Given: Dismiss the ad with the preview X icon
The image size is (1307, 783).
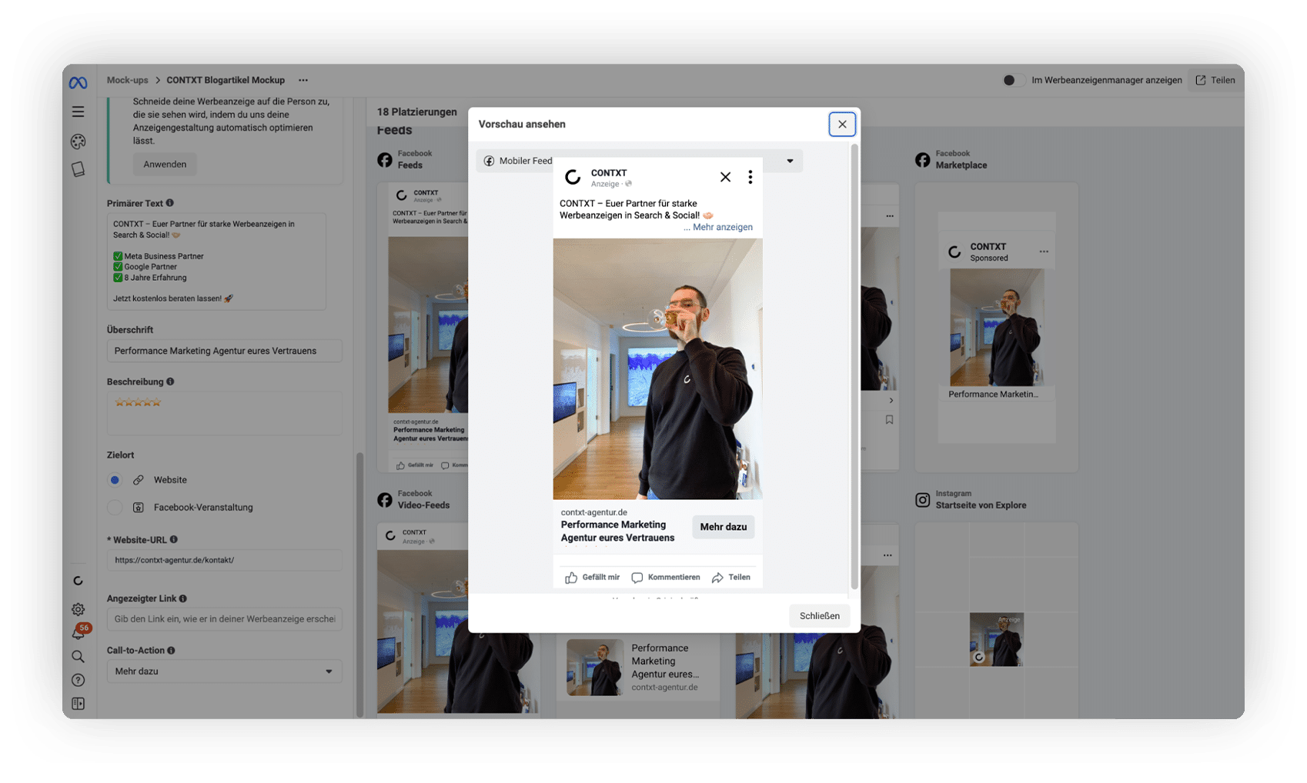Looking at the screenshot, I should tap(725, 177).
